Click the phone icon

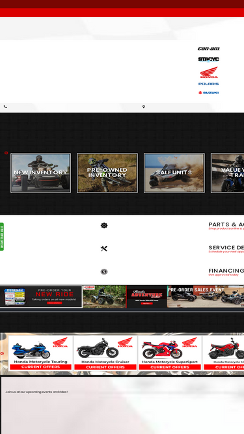pos(6,107)
